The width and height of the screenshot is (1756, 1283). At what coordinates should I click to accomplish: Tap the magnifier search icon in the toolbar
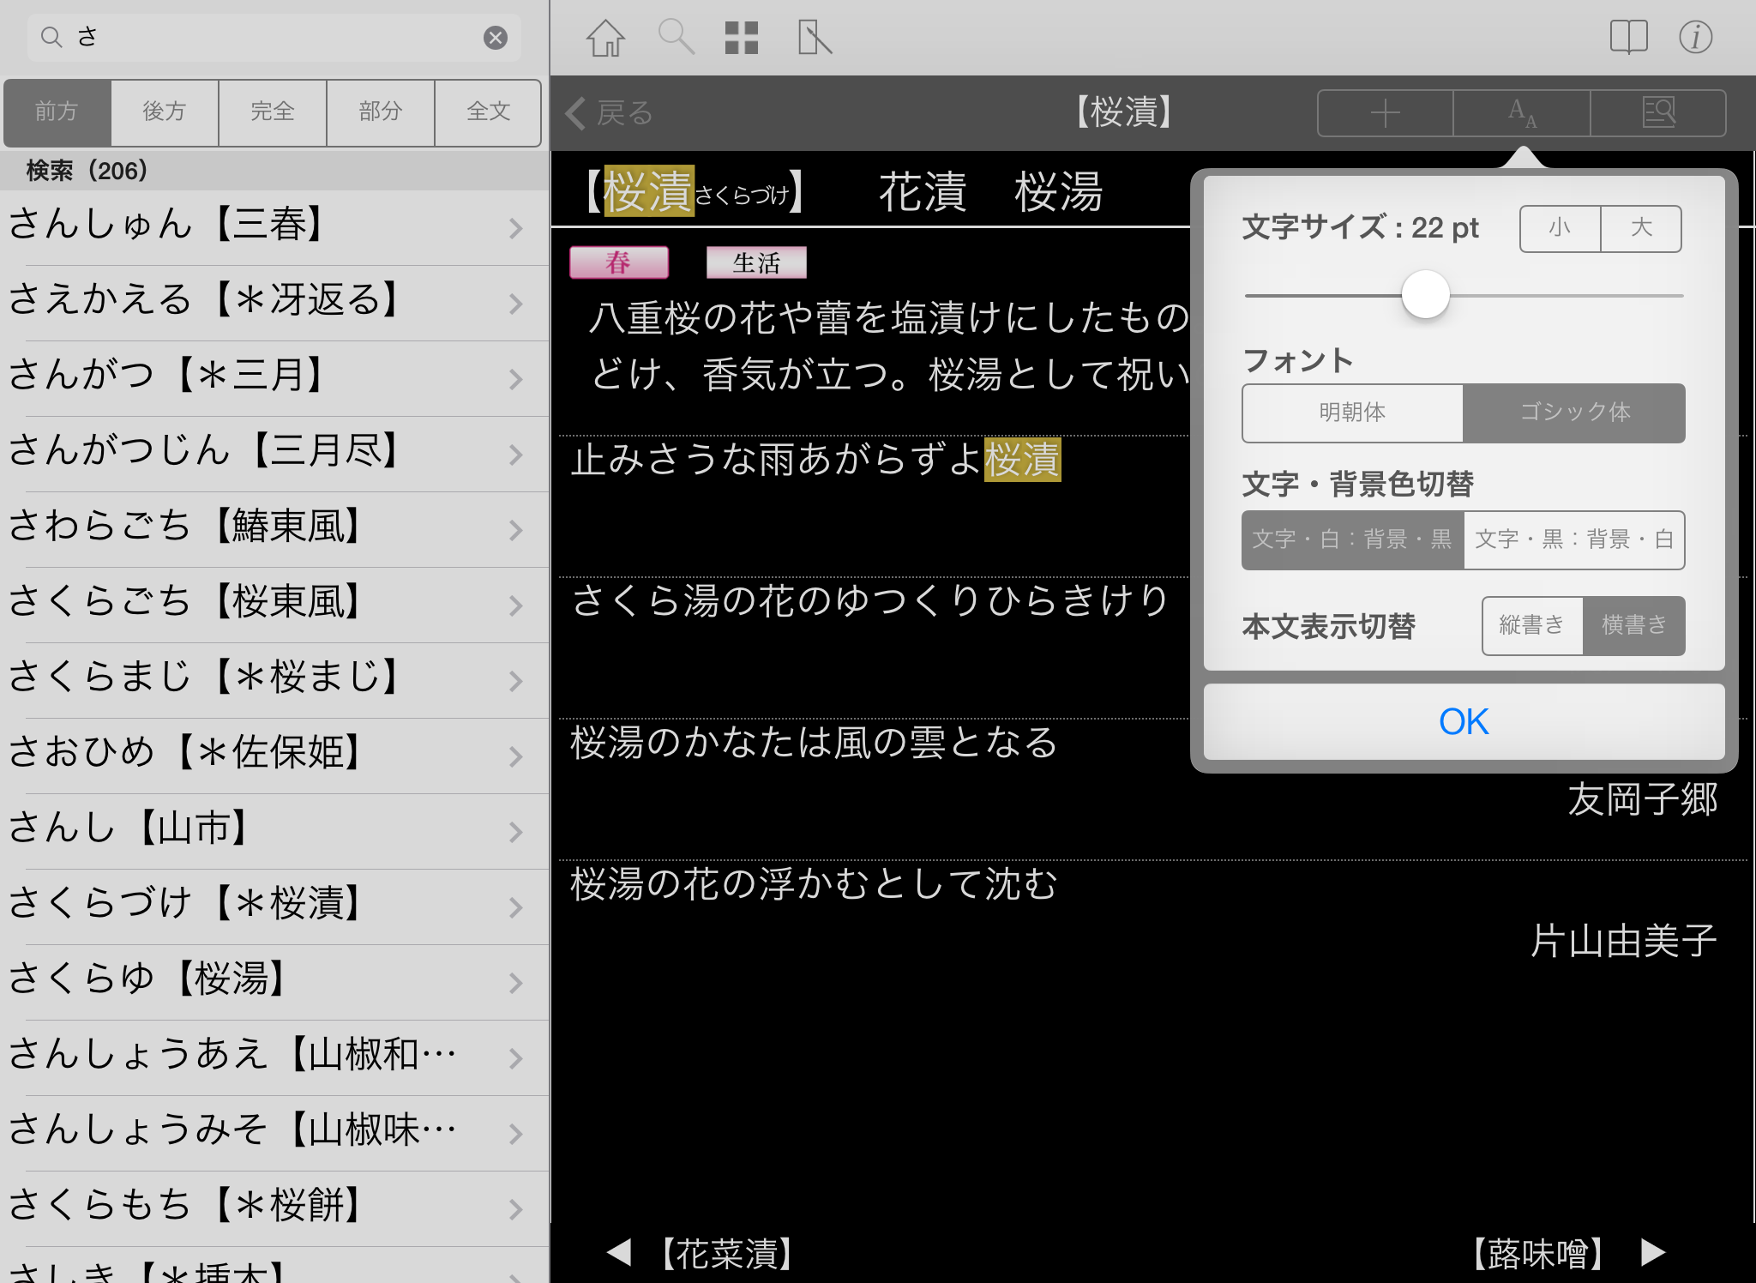[675, 38]
